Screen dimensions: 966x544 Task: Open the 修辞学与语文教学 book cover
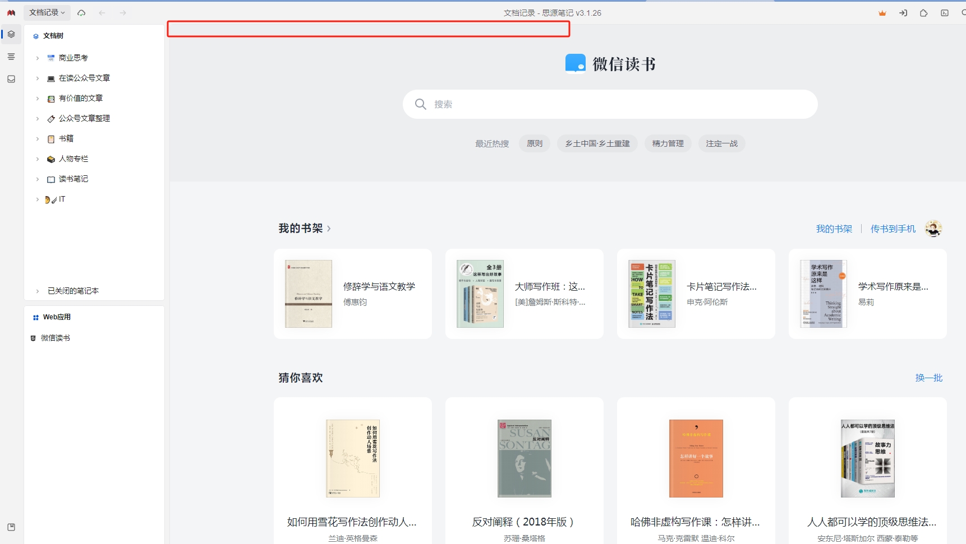309,294
